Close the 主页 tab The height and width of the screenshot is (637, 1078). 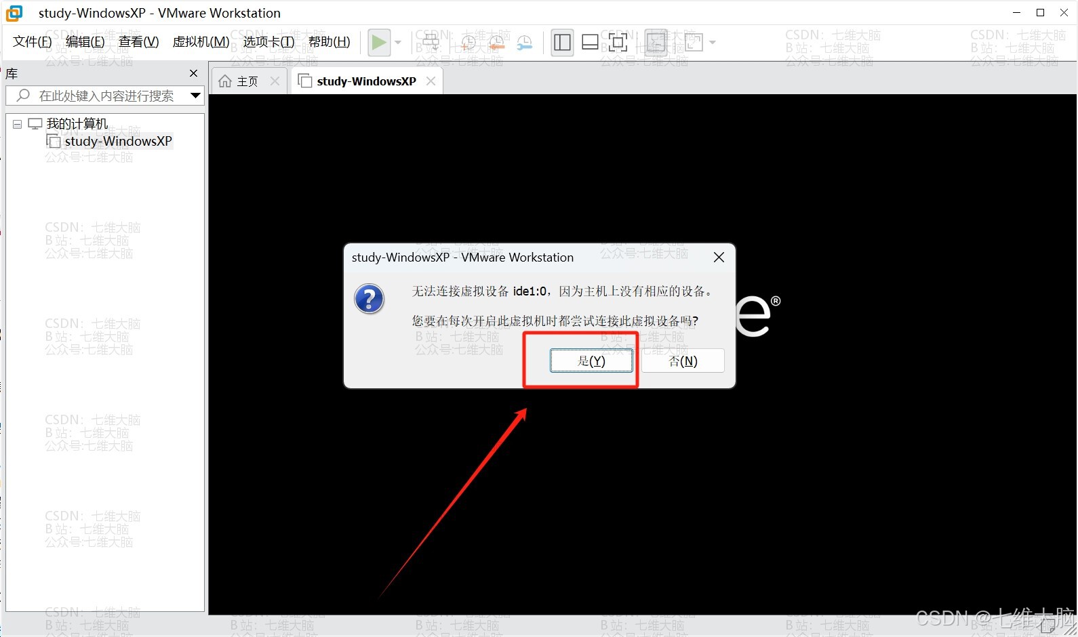pyautogui.click(x=275, y=81)
